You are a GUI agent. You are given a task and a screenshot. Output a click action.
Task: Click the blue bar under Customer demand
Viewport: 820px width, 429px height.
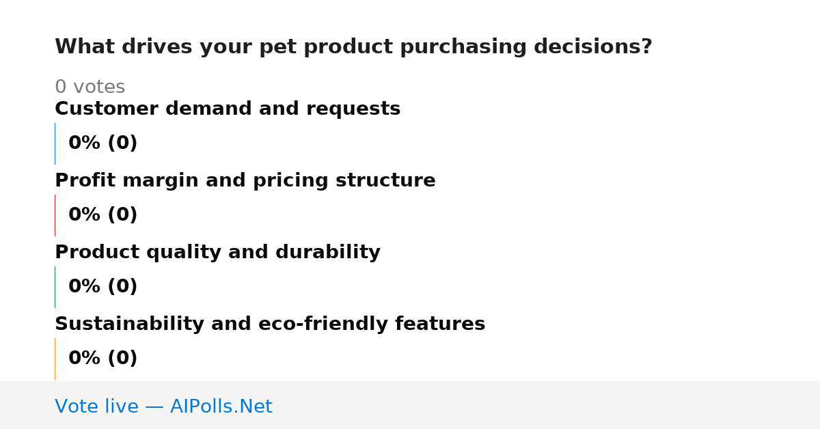[x=55, y=143]
